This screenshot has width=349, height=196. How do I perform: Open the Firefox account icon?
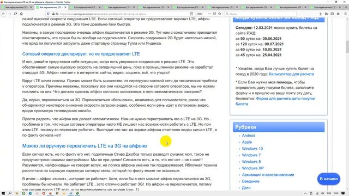pyautogui.click(x=338, y=14)
